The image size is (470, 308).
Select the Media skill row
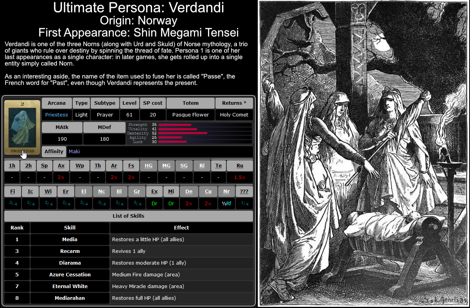point(129,239)
